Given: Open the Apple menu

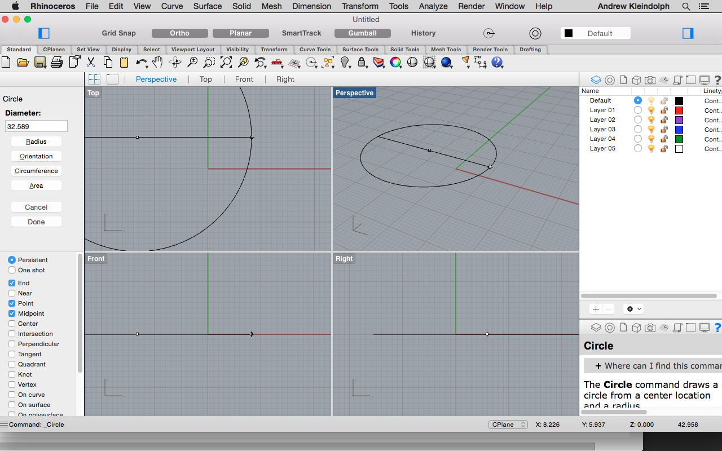Looking at the screenshot, I should [15, 6].
